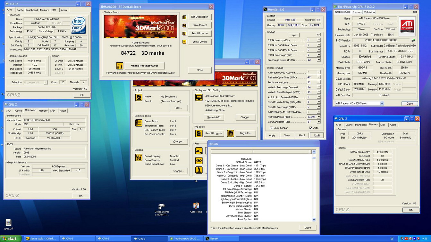Click the ATI tray icon in system tray
431x242 pixels.
406,238
